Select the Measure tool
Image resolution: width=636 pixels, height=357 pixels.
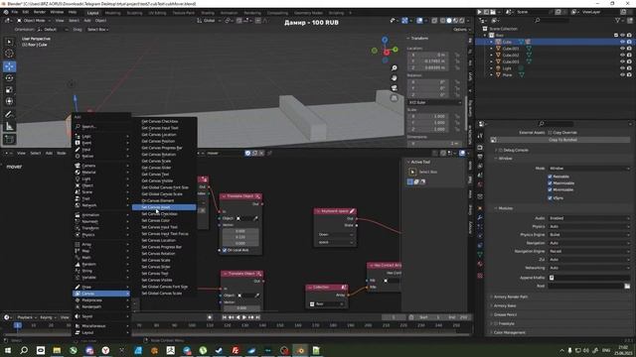9,127
